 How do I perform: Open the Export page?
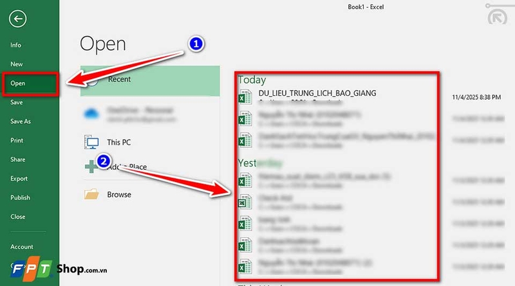pos(19,179)
